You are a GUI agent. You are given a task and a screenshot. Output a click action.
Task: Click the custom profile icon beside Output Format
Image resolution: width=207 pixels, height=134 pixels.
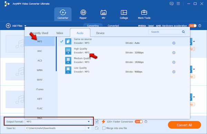pyautogui.click(x=97, y=122)
